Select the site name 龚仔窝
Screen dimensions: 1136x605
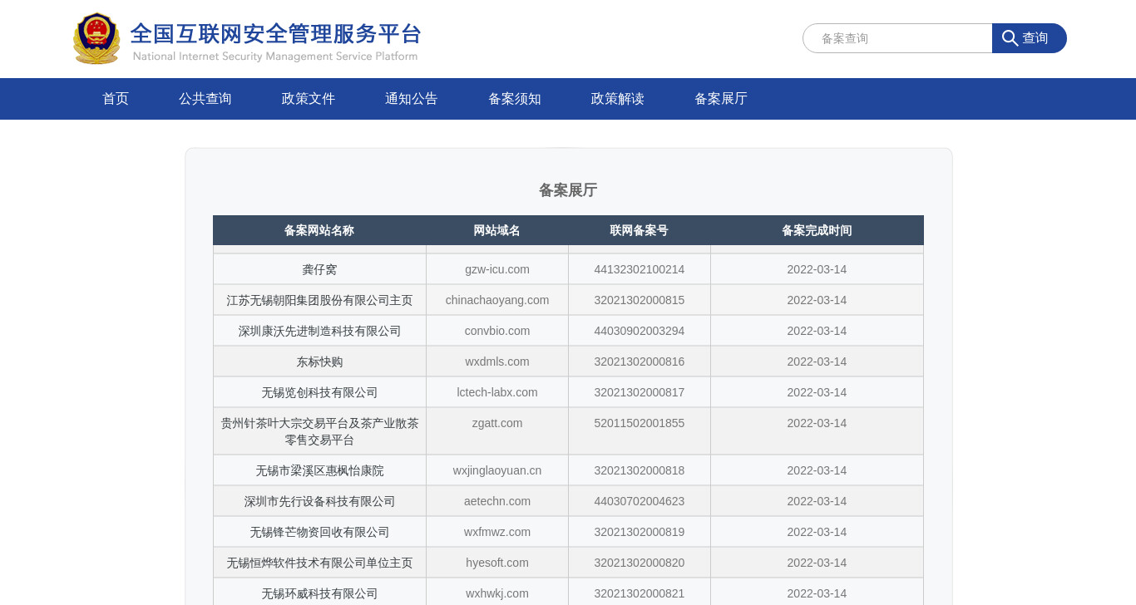point(319,270)
